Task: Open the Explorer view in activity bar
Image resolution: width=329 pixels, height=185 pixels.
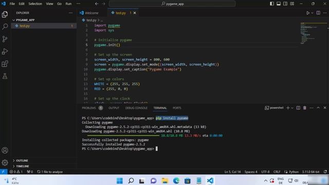Action: click(5, 14)
